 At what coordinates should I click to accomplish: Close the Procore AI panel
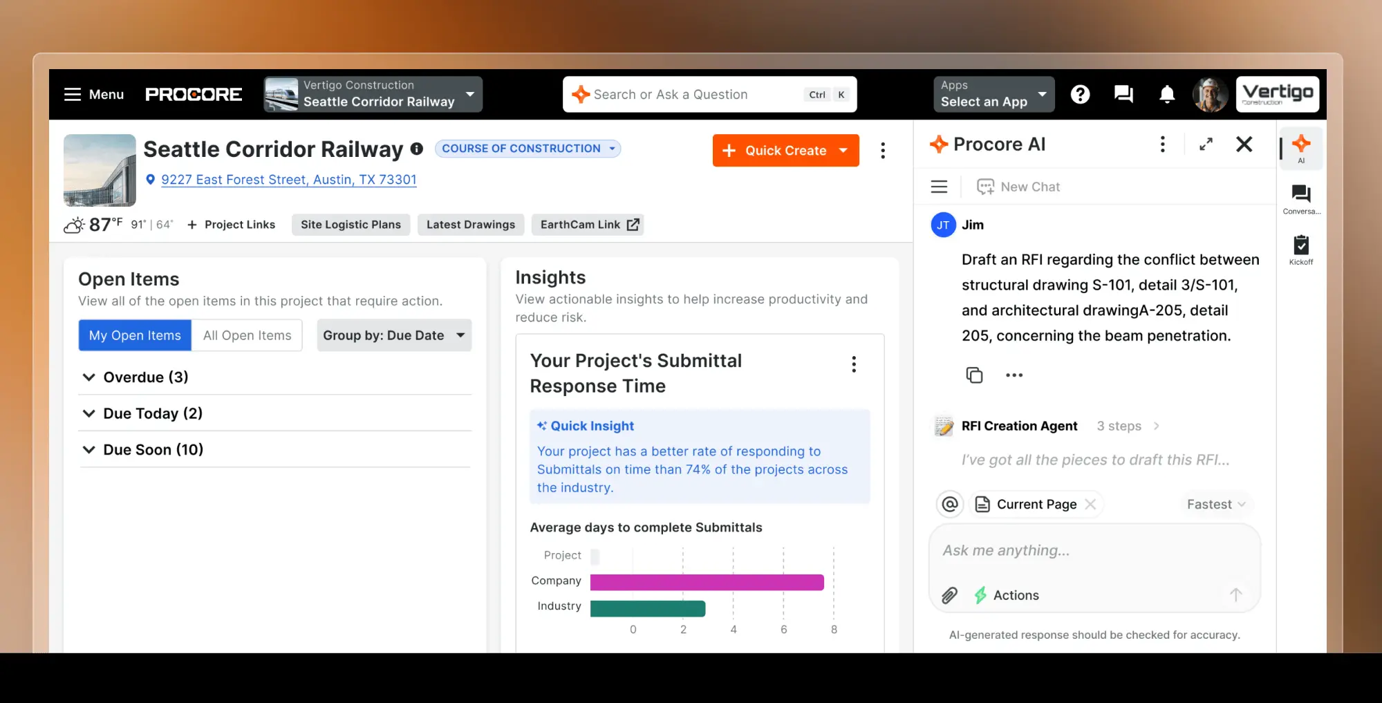tap(1244, 144)
